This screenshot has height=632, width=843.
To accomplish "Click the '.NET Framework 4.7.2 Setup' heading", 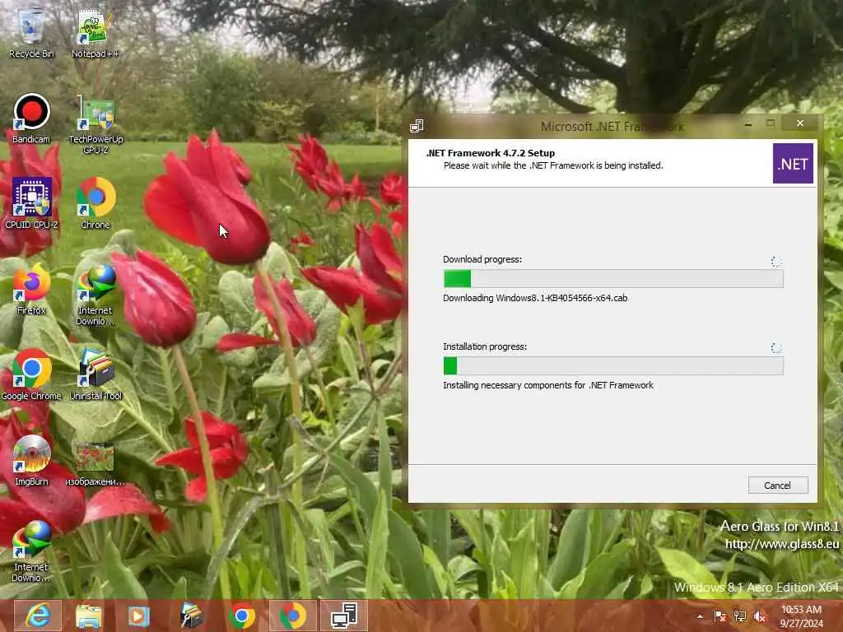I will (x=491, y=153).
